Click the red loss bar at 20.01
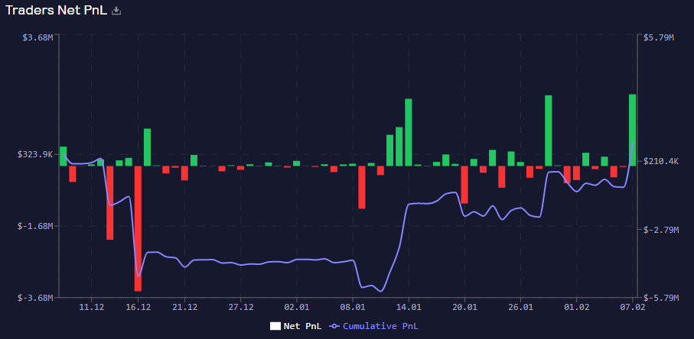This screenshot has height=339, width=694. pos(464,185)
